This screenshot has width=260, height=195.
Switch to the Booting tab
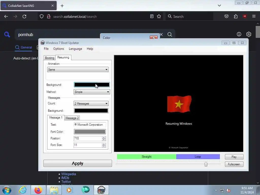pyautogui.click(x=50, y=58)
